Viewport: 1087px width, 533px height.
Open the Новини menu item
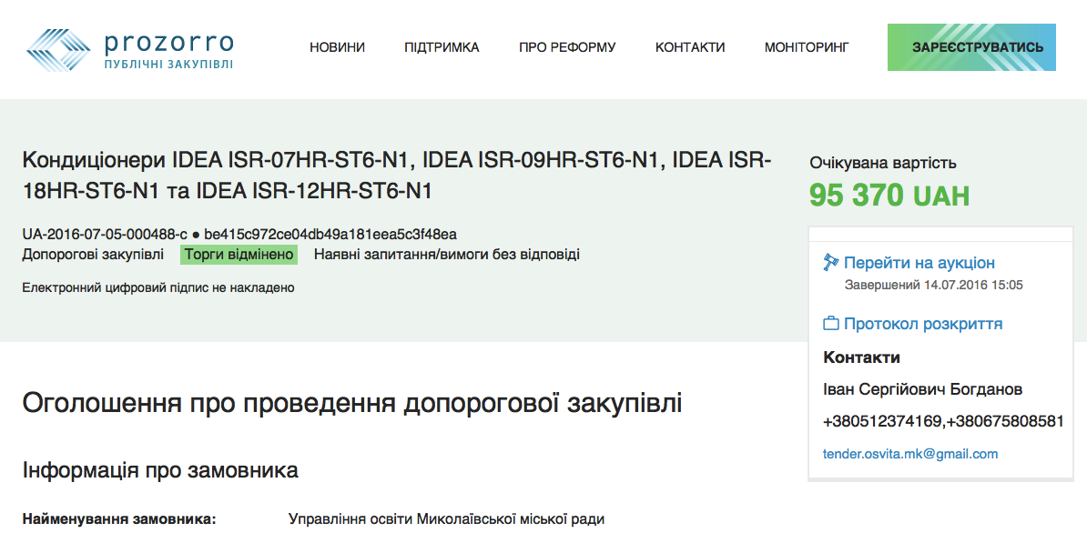pos(337,47)
